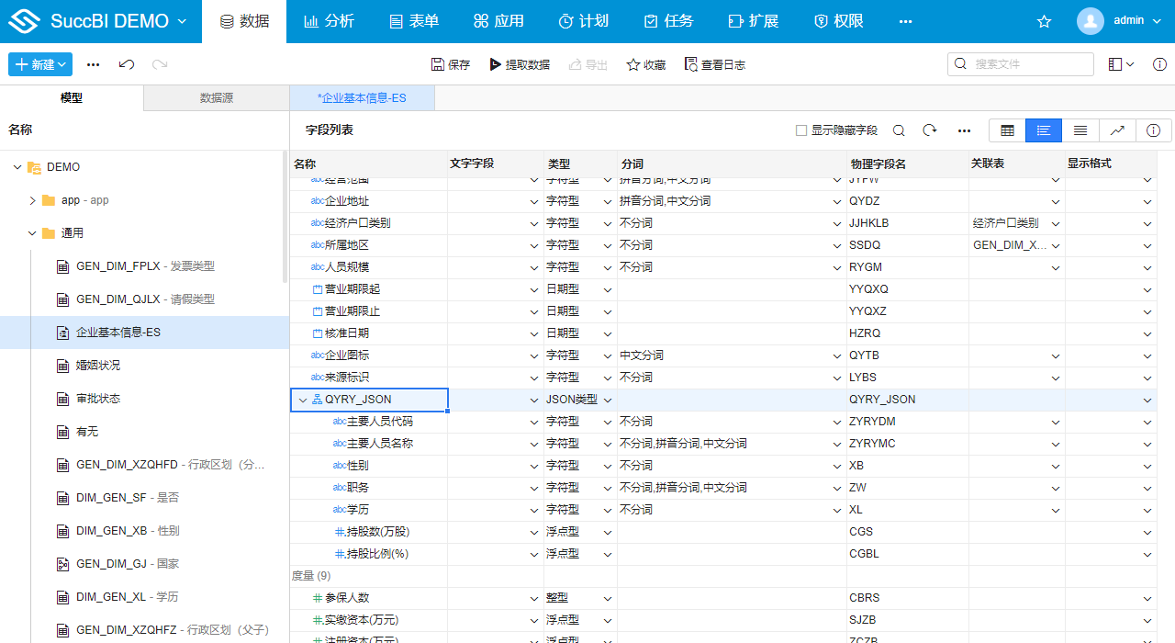Screen dimensions: 1175x643
Task: Open the more options ellipsis in 字段列表
Action: point(964,130)
